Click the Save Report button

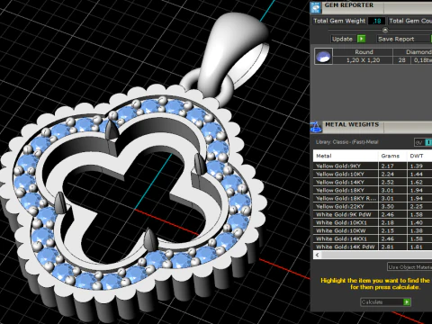[x=404, y=39]
